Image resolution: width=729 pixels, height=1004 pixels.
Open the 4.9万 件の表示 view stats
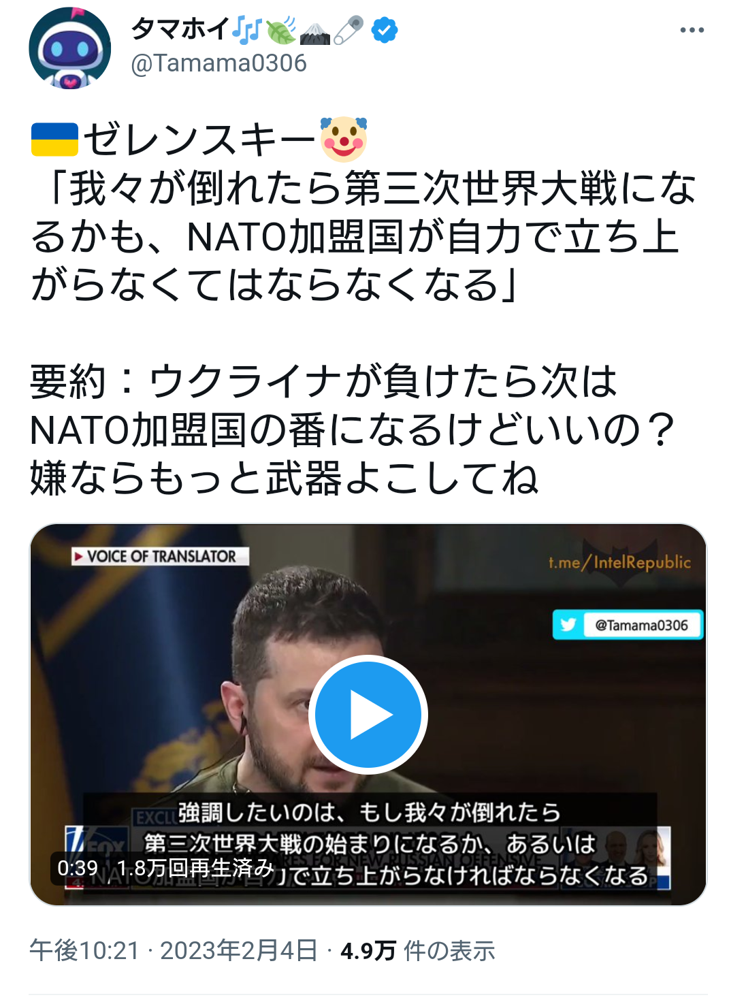point(417,950)
